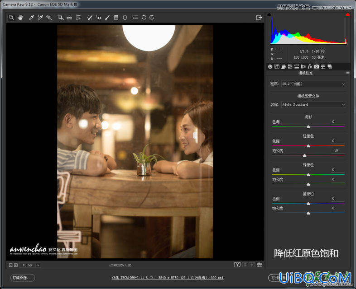
Task: Click the 绿原色 色相 slider handle
Action: click(x=308, y=175)
